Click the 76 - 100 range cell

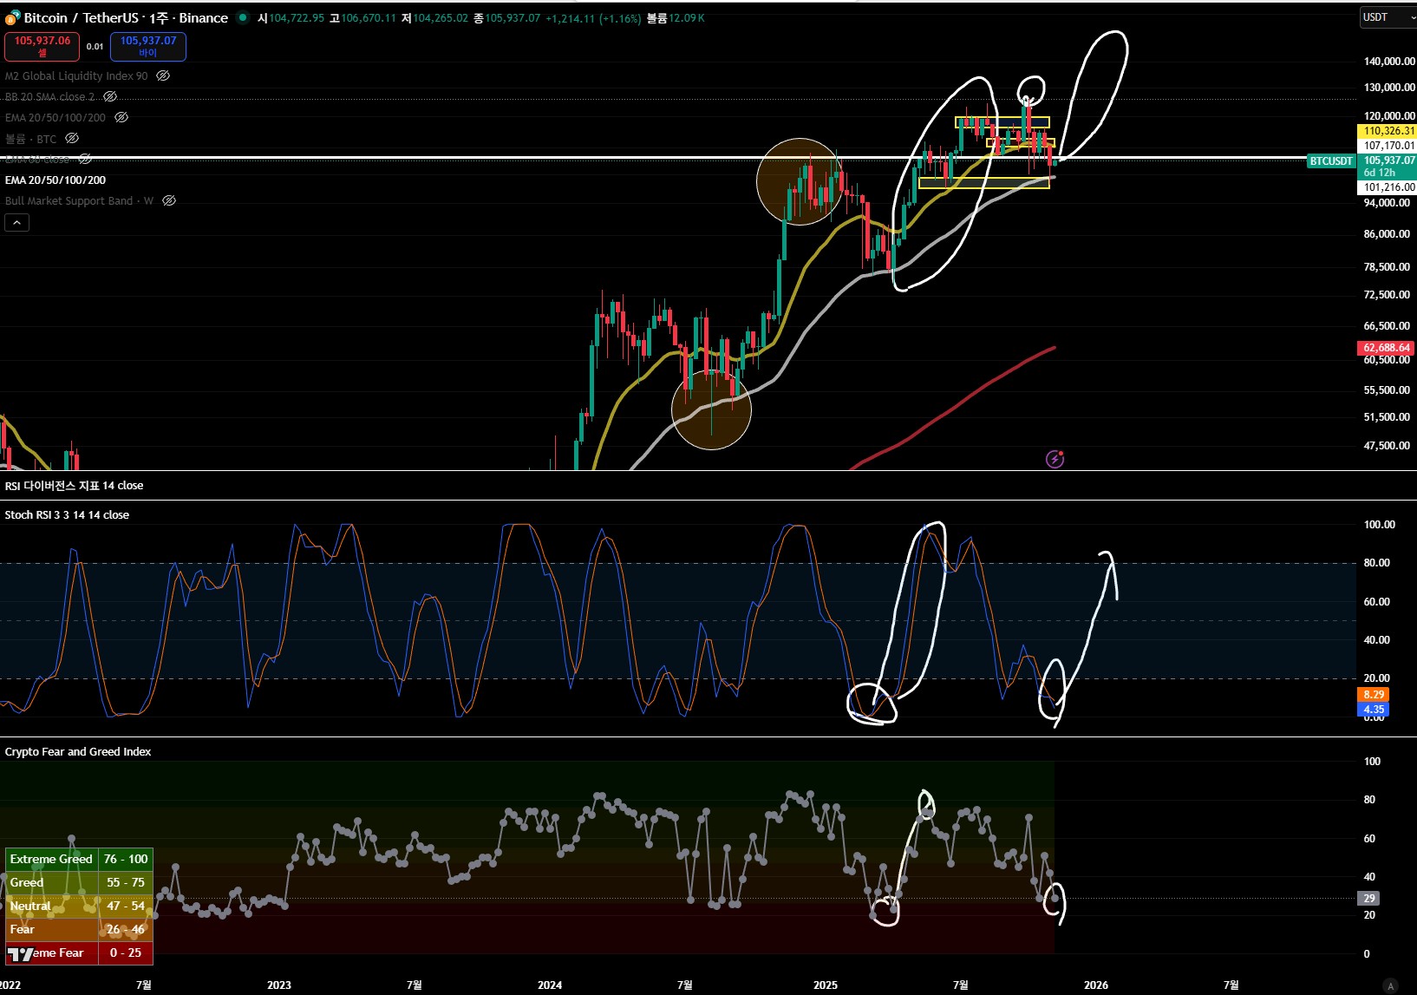click(126, 859)
